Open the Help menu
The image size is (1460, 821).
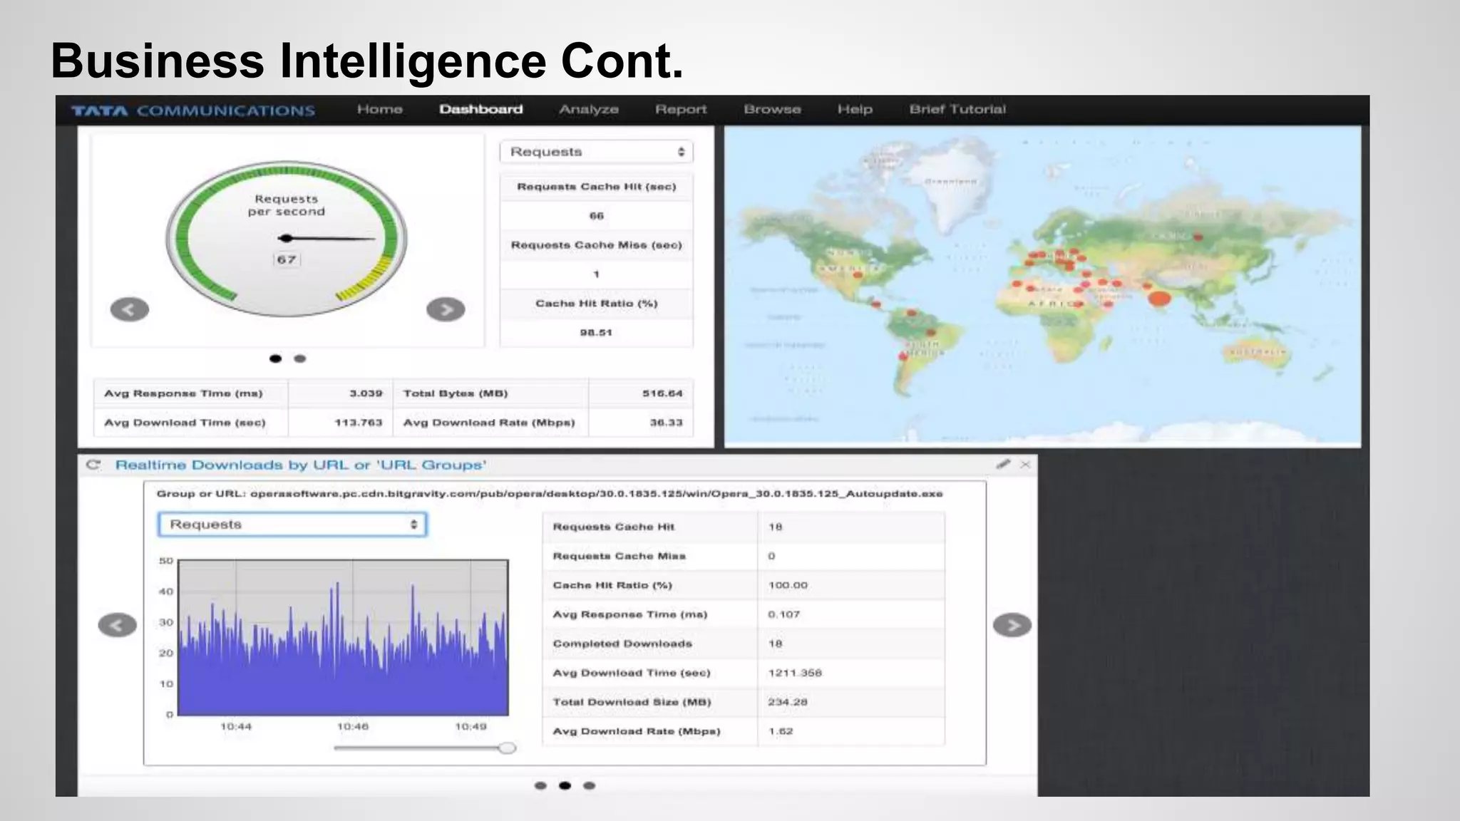tap(855, 109)
